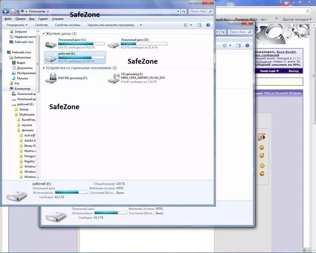Open the Сервис menu
Screen dimensions: 316x253
pos(43,19)
